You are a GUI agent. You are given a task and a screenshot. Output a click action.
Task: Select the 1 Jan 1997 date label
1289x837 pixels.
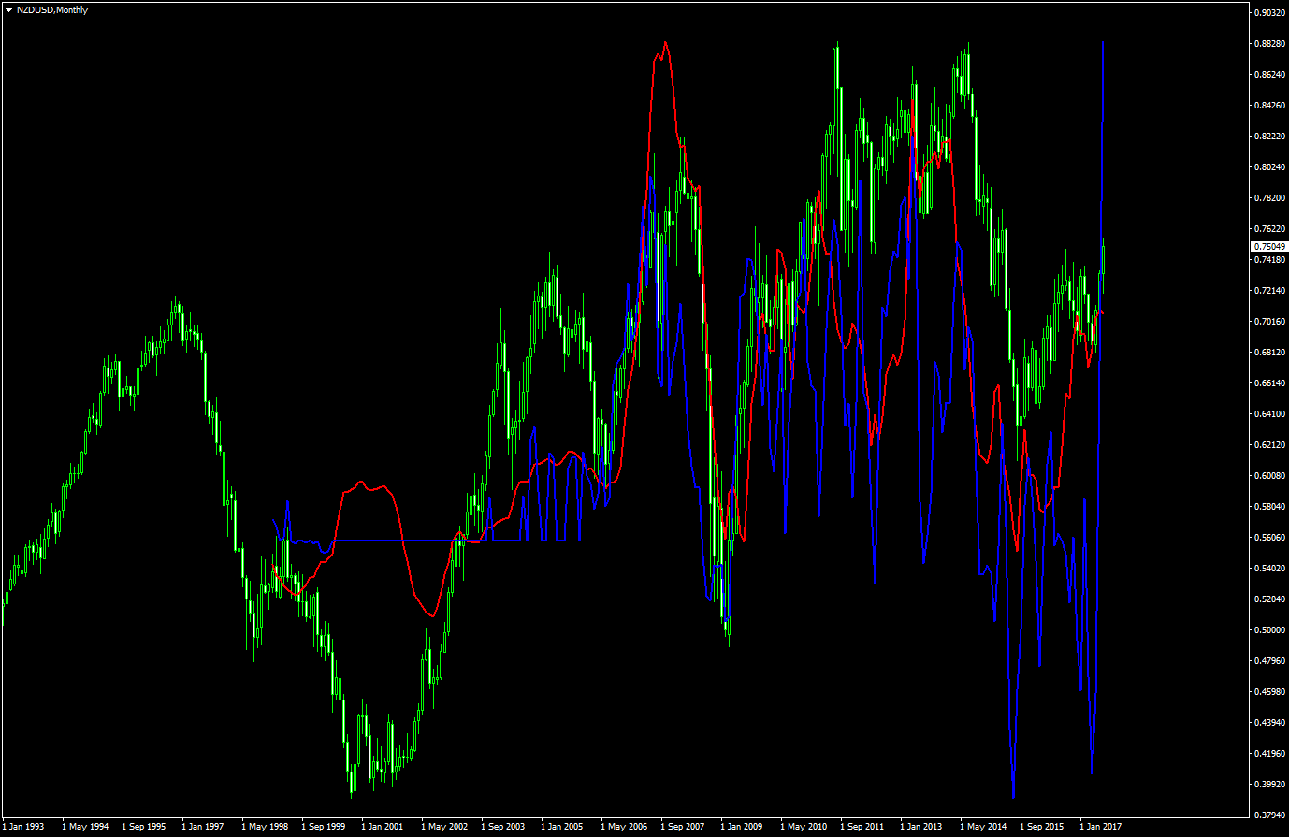click(204, 827)
